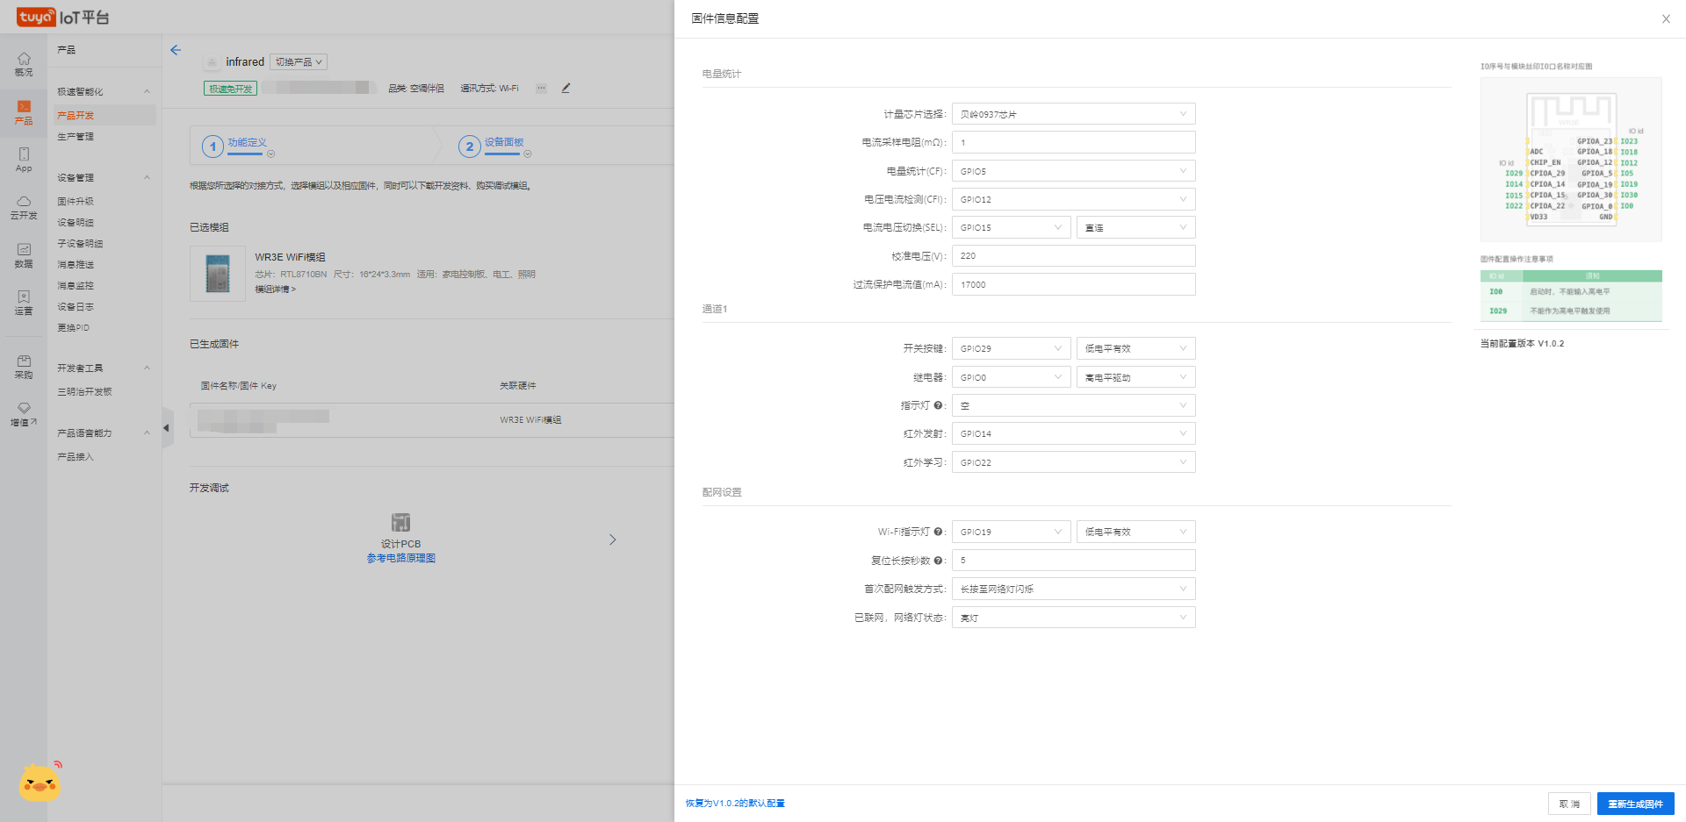Open 继电器 高电平驱动 dropdown
The height and width of the screenshot is (822, 1686).
click(x=1135, y=377)
